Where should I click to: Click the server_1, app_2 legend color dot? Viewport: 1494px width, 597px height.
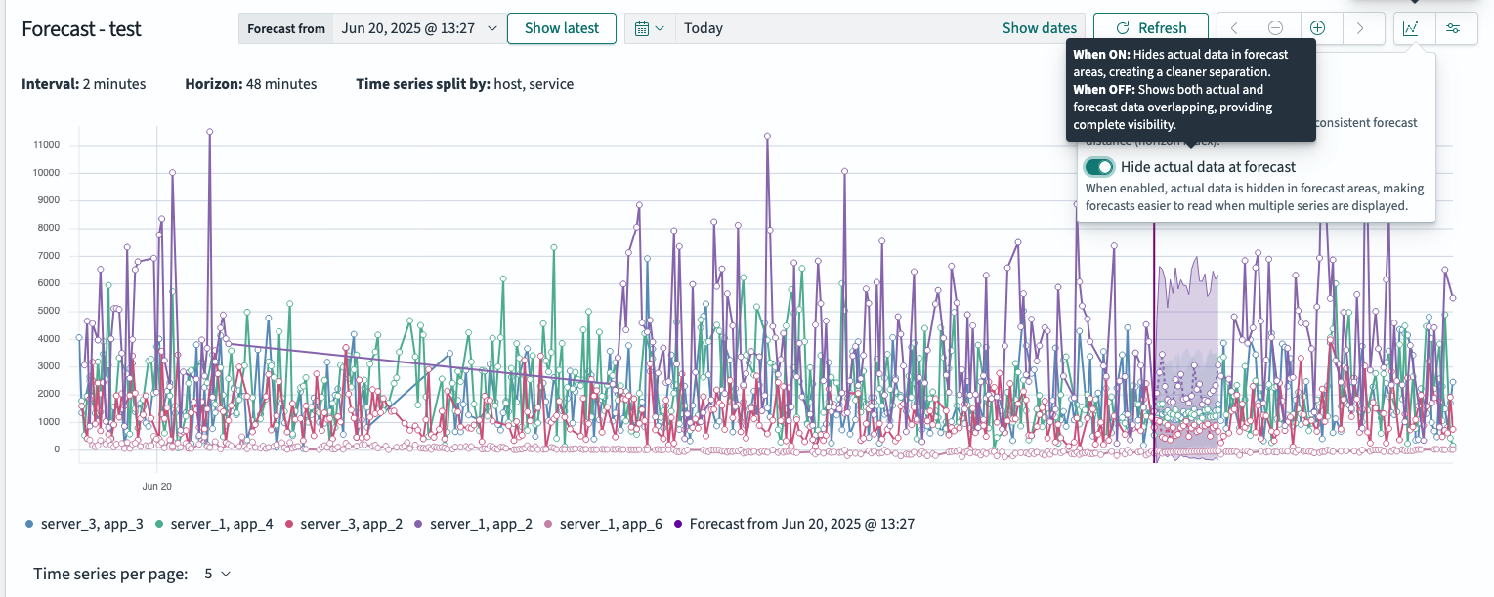click(418, 525)
